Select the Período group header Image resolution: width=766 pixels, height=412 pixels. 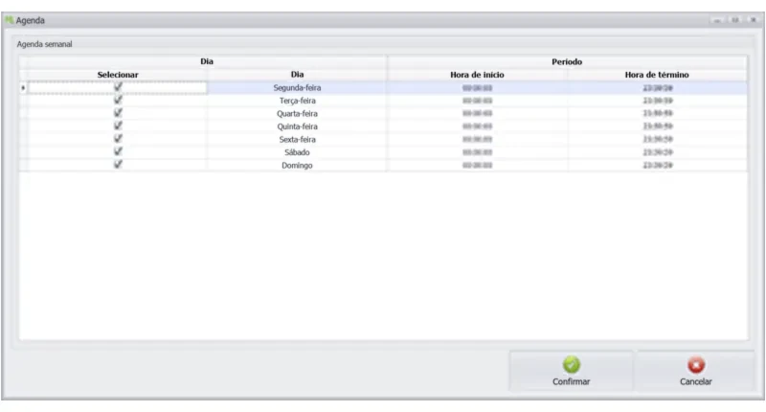567,61
